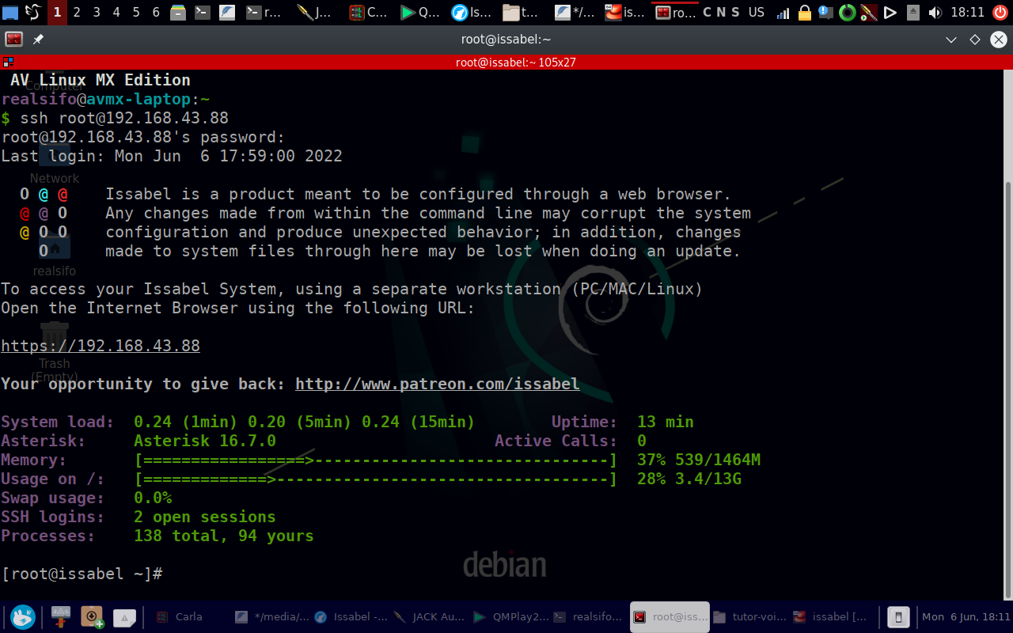Click 'Mon 6 Jun, 18:11' clock in bottom taskbar
Screen dimensions: 1013x633
click(x=966, y=616)
